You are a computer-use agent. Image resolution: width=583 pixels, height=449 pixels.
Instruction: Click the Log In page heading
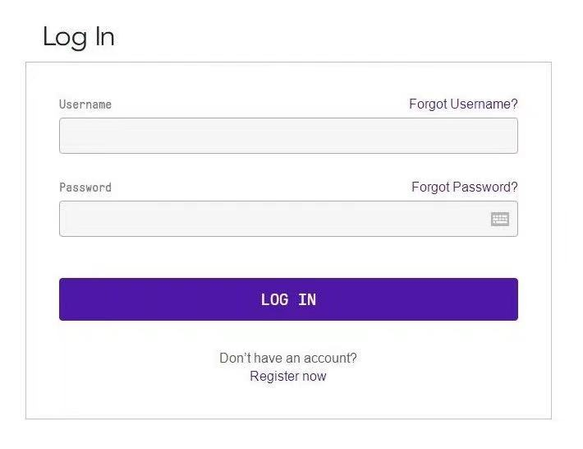coord(79,37)
